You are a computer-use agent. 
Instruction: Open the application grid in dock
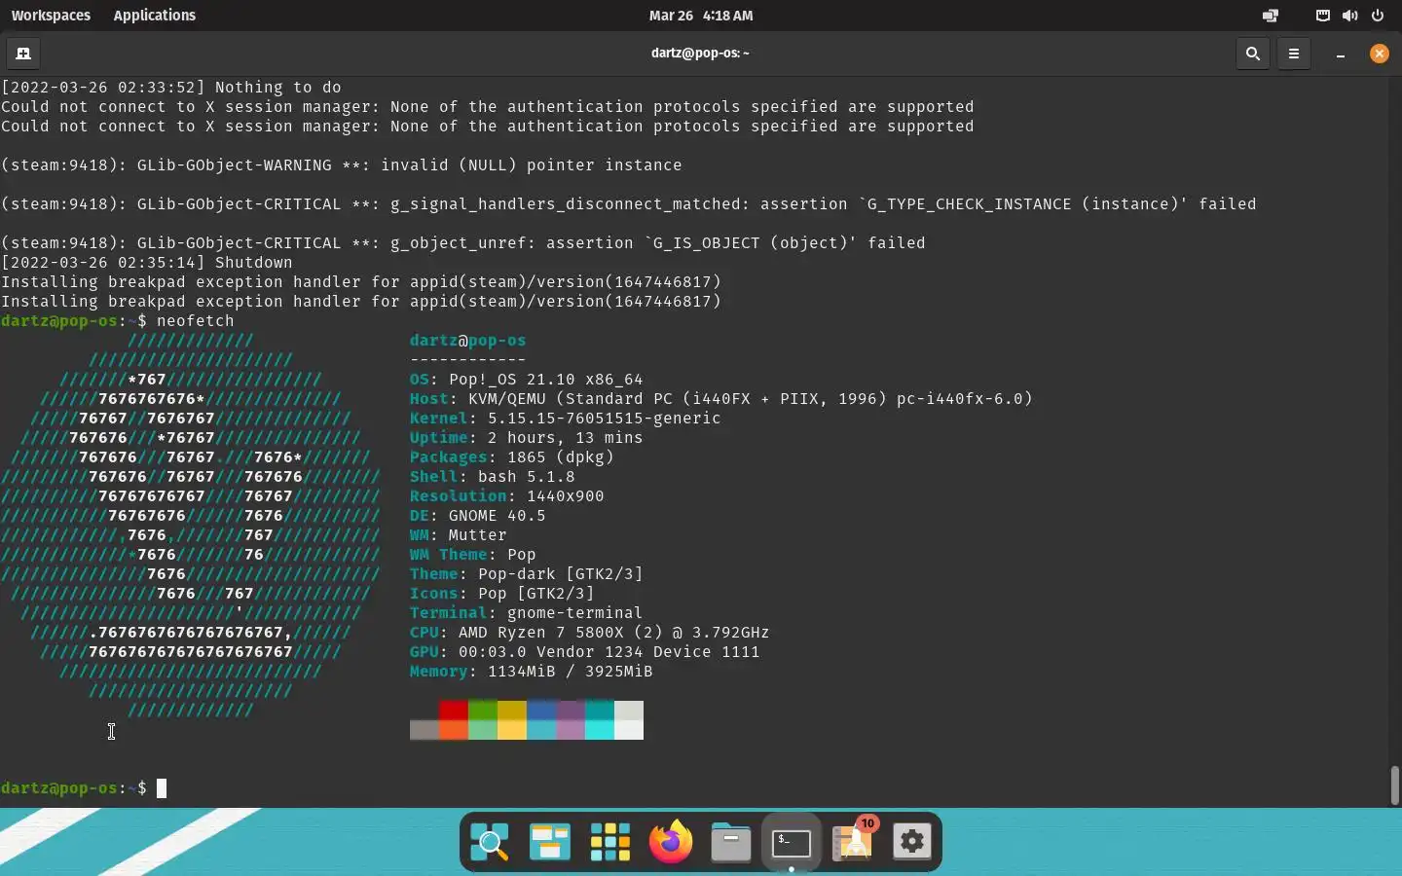[x=610, y=842]
